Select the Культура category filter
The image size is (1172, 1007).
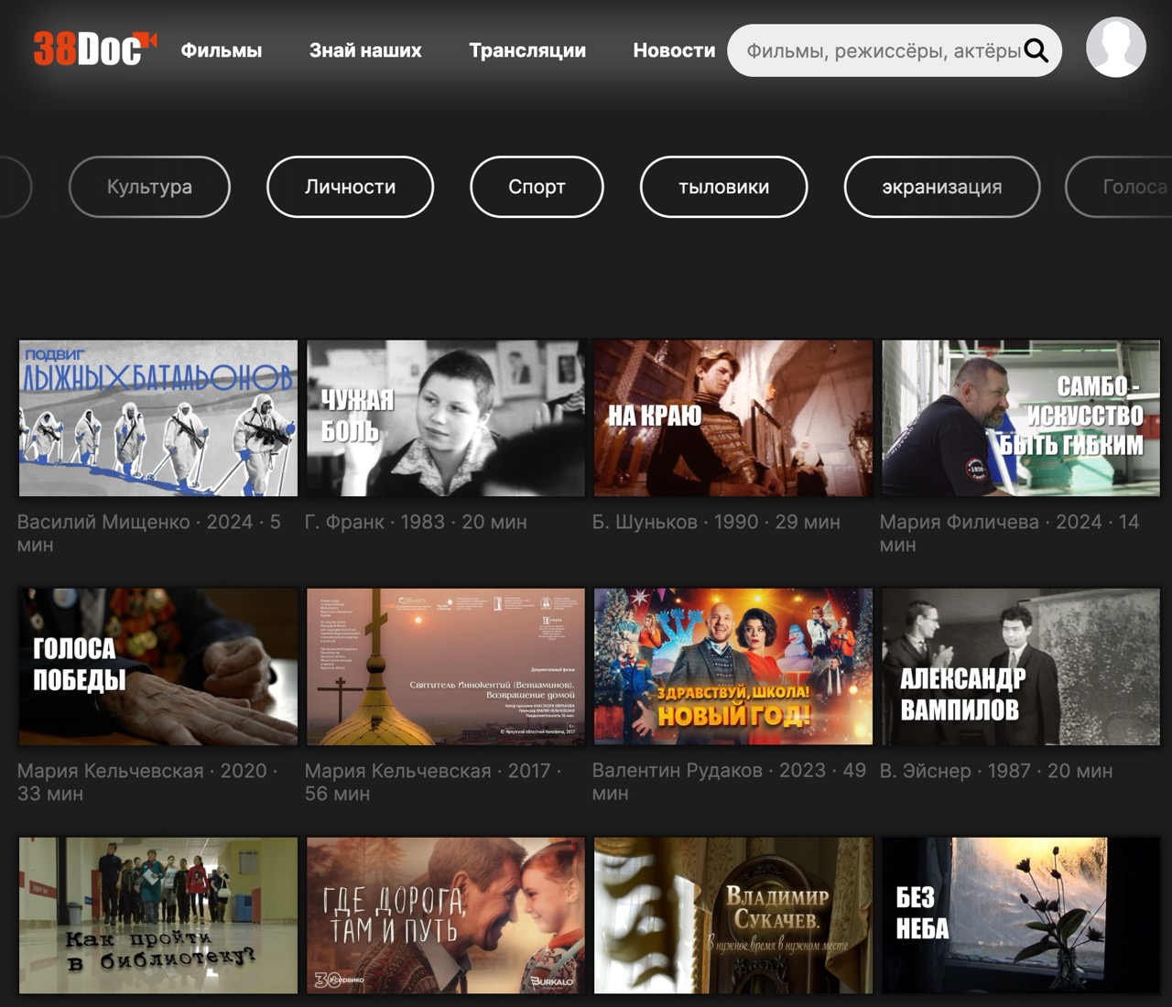(149, 187)
